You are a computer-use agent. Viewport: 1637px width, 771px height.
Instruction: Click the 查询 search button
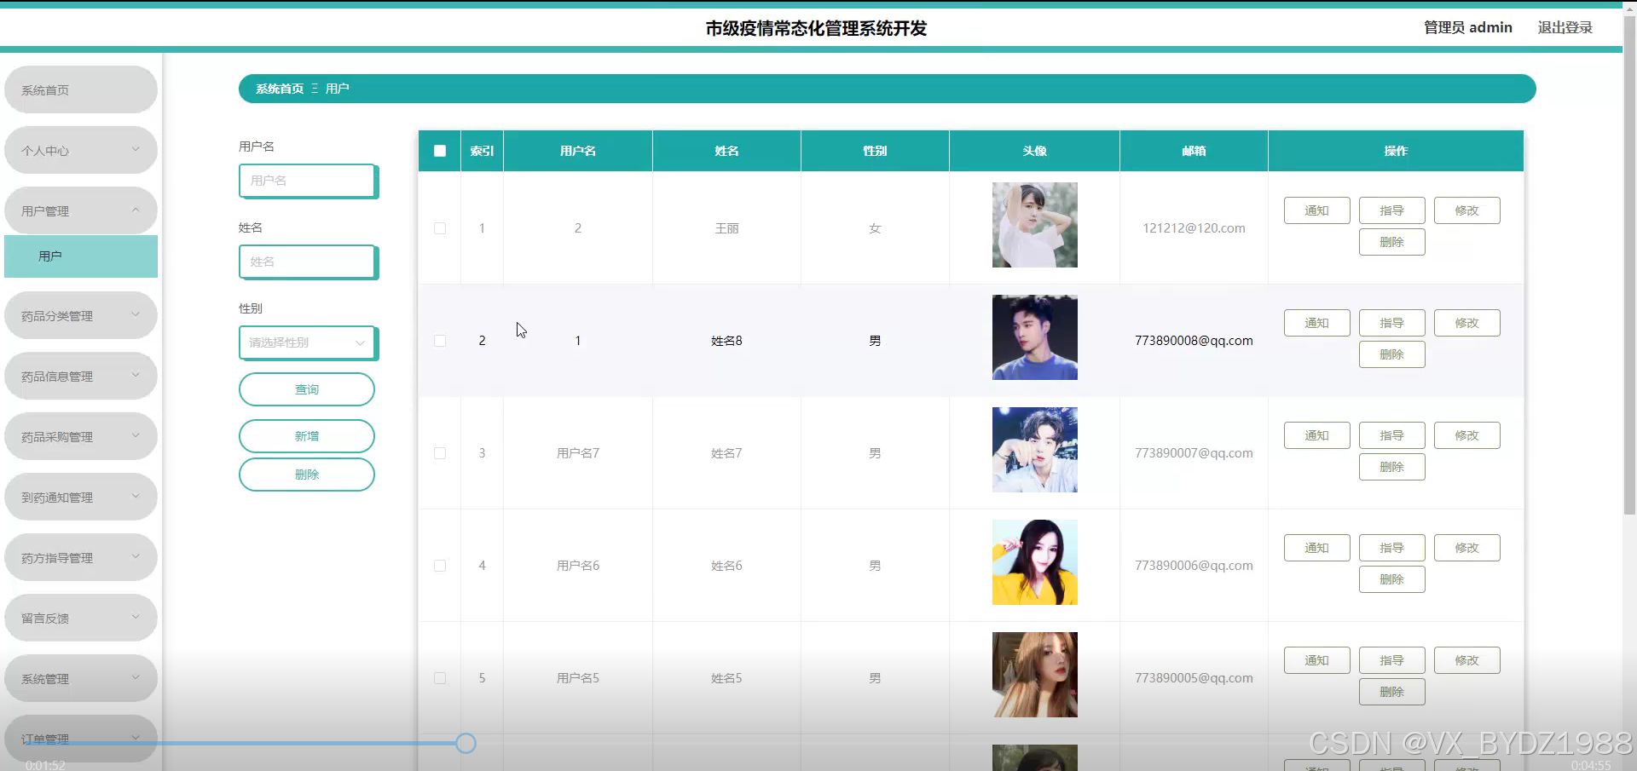pos(307,389)
